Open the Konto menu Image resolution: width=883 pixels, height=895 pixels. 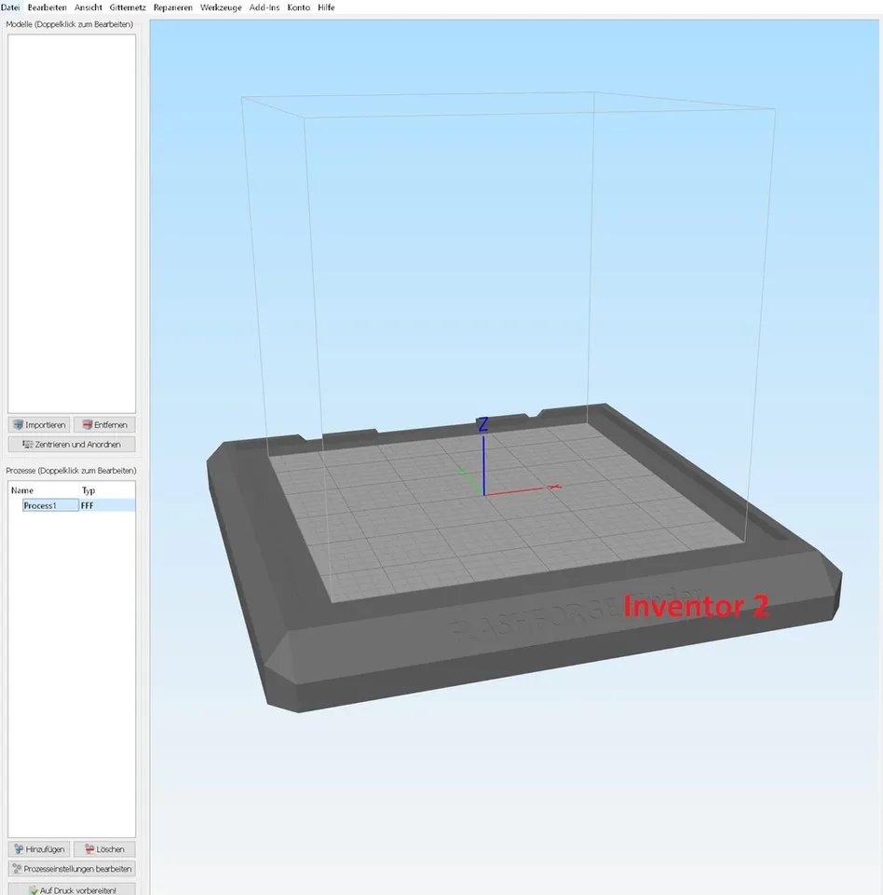click(x=297, y=7)
